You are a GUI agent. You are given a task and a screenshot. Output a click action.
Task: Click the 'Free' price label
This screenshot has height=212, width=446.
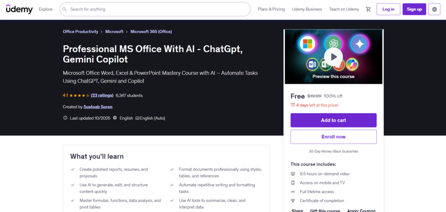pos(297,96)
